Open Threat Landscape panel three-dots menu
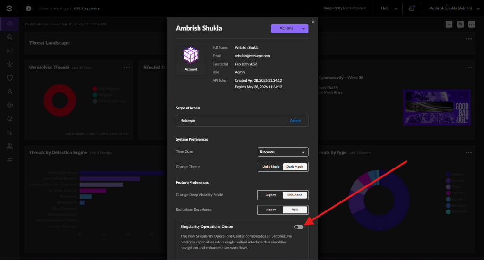Viewport: 484px width, 260px height. pos(469,39)
